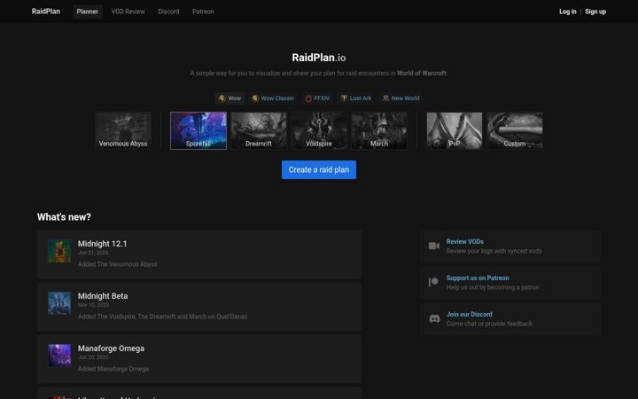
Task: Choose the Dreamrift raid thumbnail
Action: pos(259,130)
